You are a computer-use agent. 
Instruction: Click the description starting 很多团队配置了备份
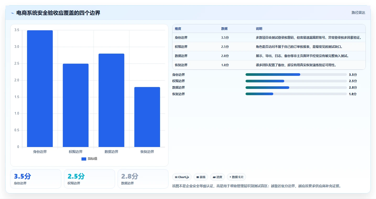[296, 65]
